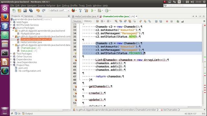Screen dimensions: 207x116
Task: Select nb-configuration.xml in Project Files
Action: (30, 71)
